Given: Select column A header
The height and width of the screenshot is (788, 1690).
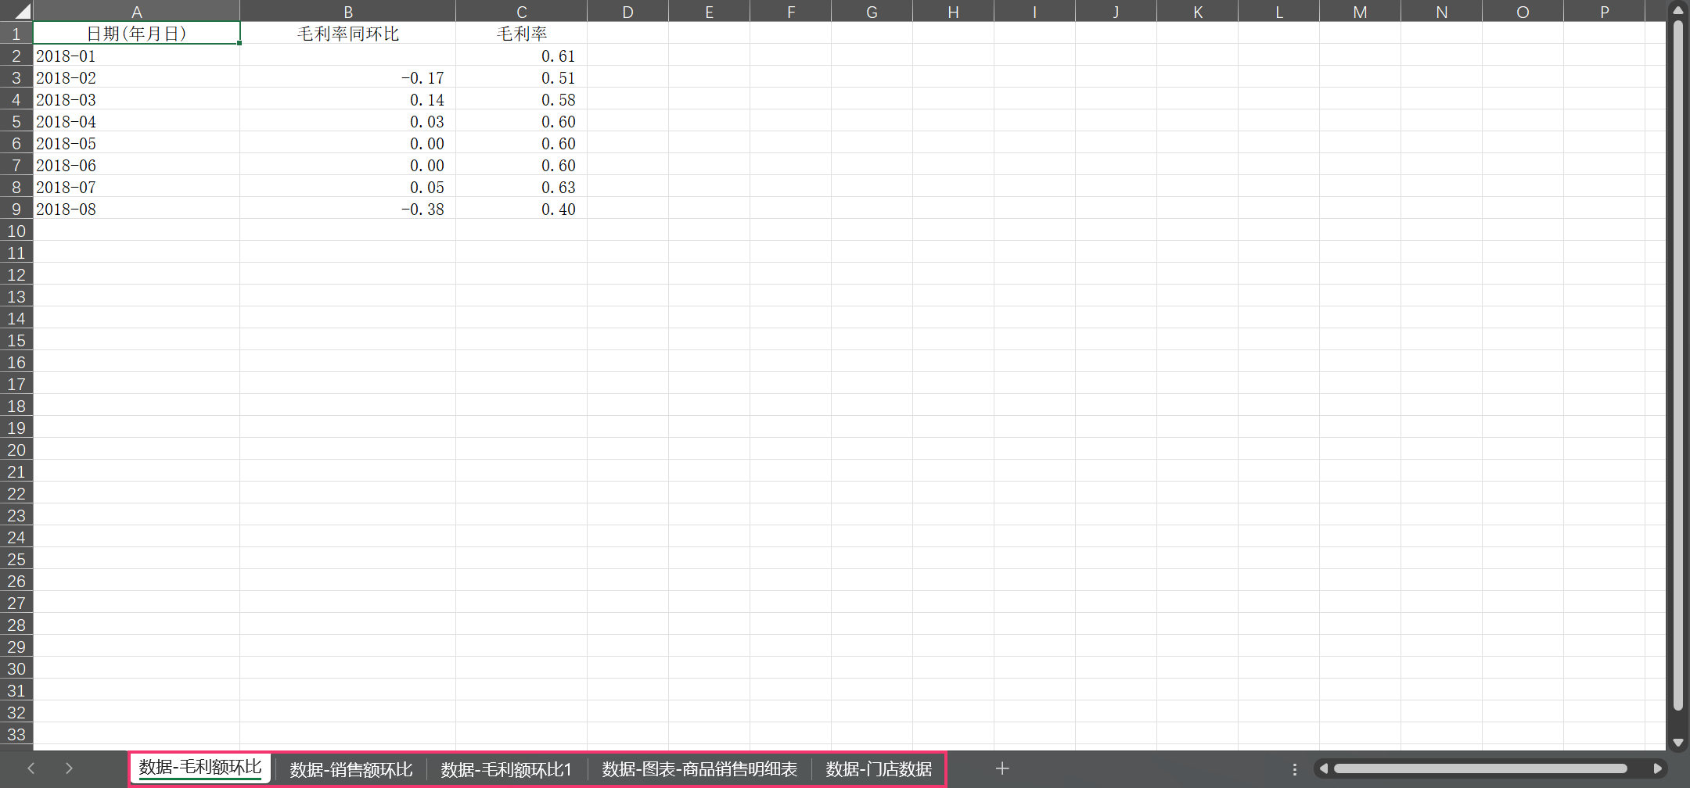Looking at the screenshot, I should [x=136, y=11].
